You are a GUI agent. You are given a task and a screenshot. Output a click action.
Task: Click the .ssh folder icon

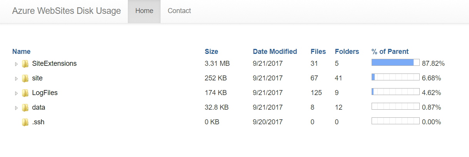[25, 122]
